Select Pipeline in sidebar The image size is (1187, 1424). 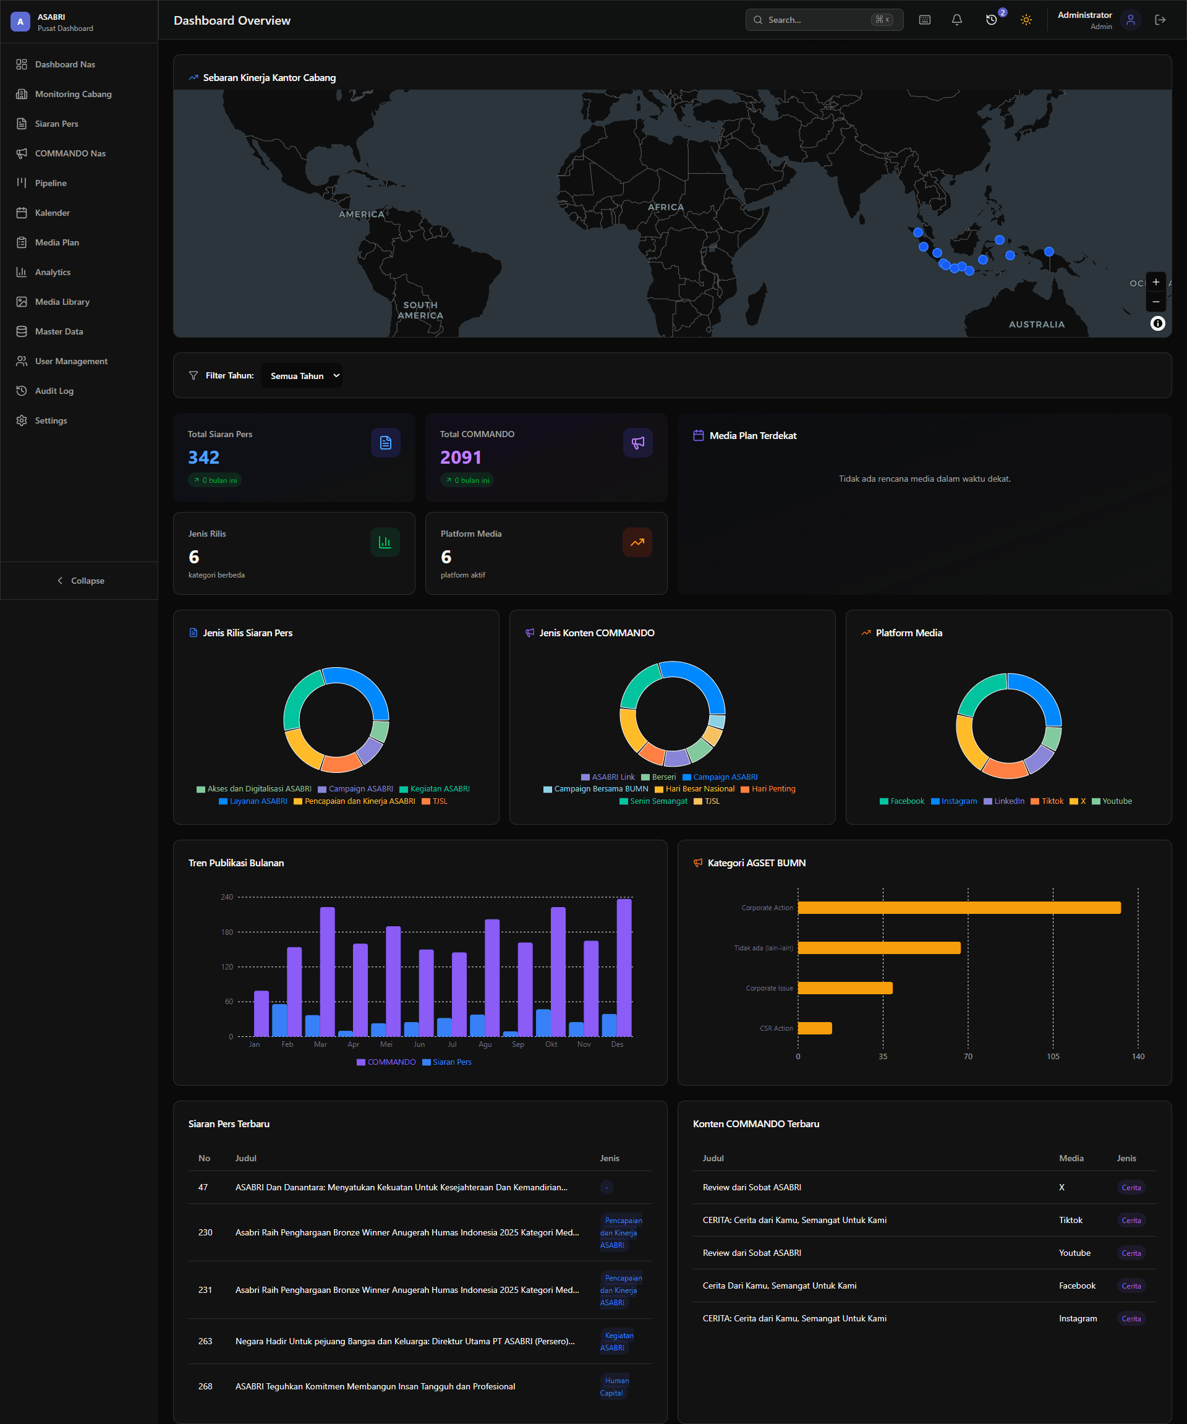79,183
